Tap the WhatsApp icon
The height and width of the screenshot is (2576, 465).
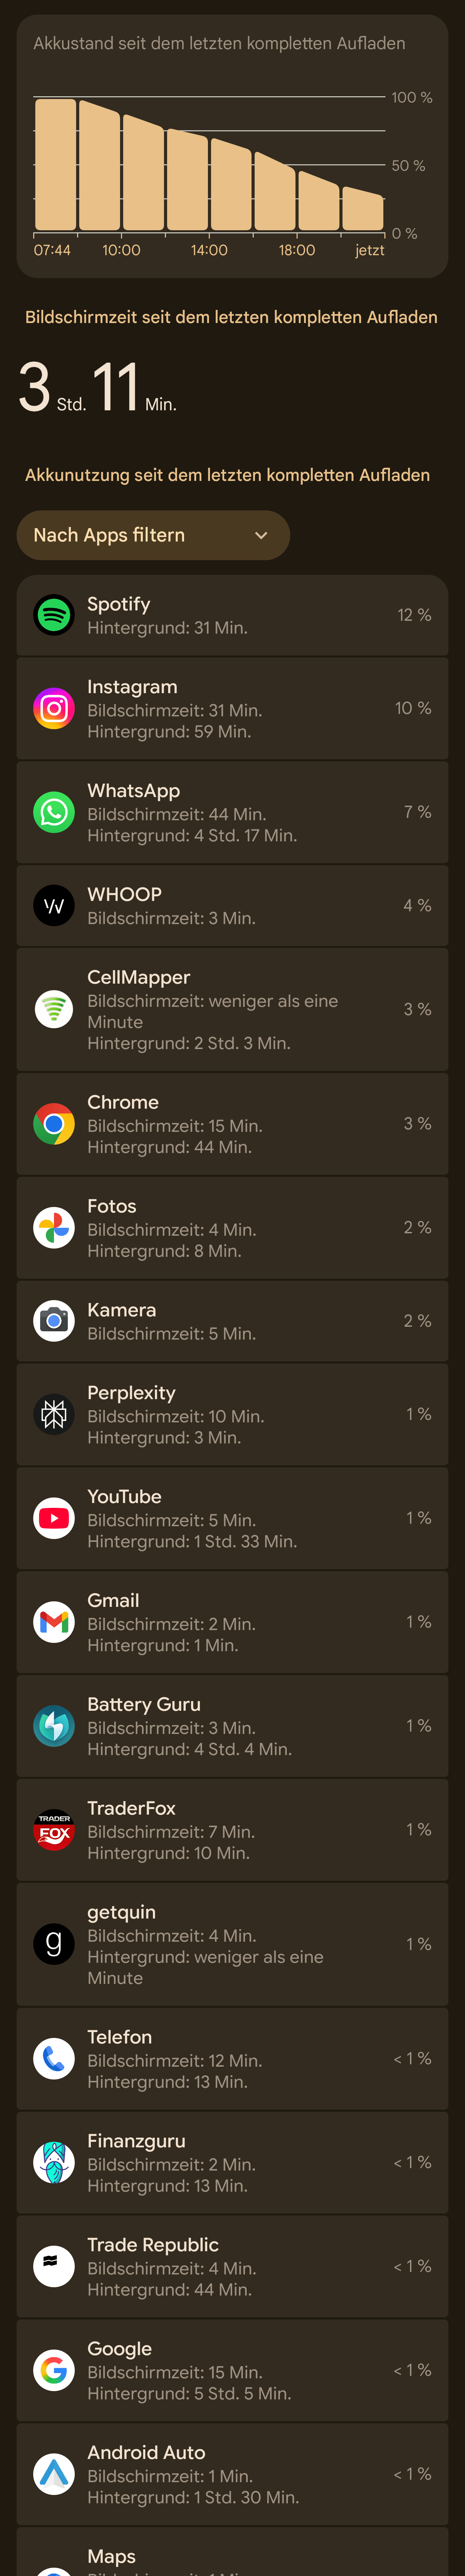(54, 812)
